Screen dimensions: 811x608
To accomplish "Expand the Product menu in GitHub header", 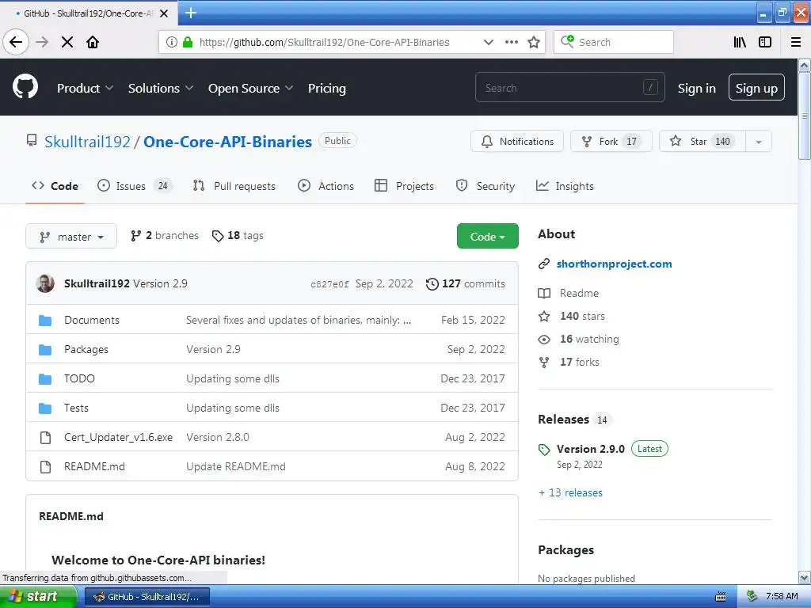I will tap(85, 89).
